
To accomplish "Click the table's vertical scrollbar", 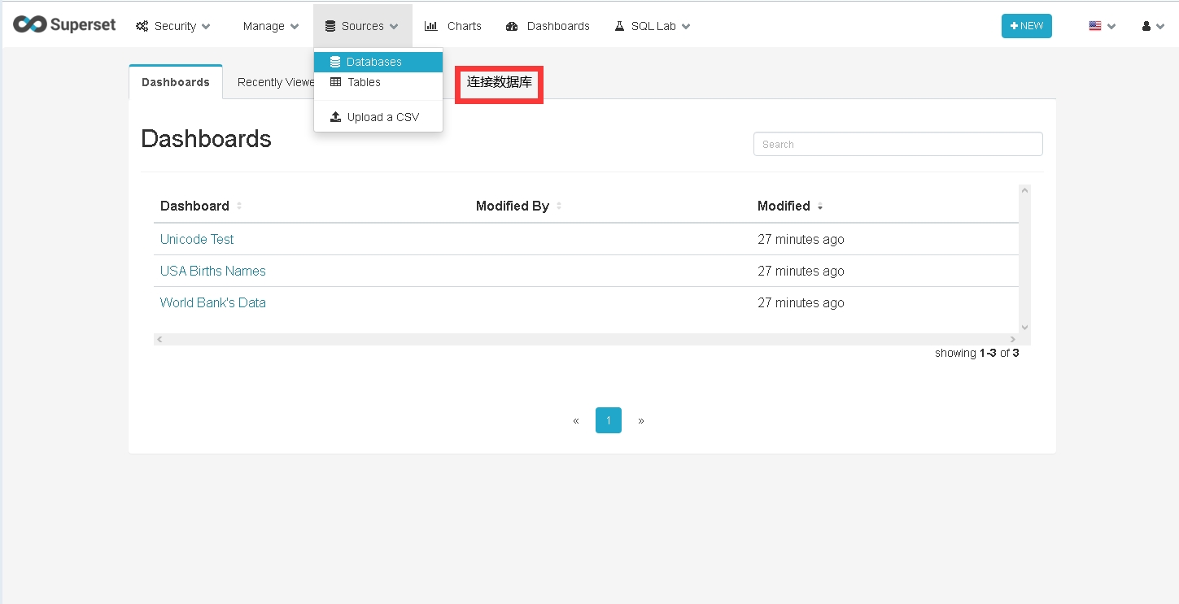I will (x=1024, y=259).
